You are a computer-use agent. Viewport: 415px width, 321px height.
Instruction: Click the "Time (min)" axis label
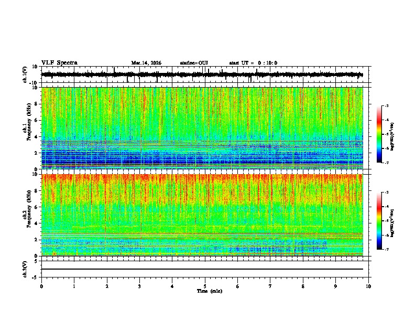(210, 291)
